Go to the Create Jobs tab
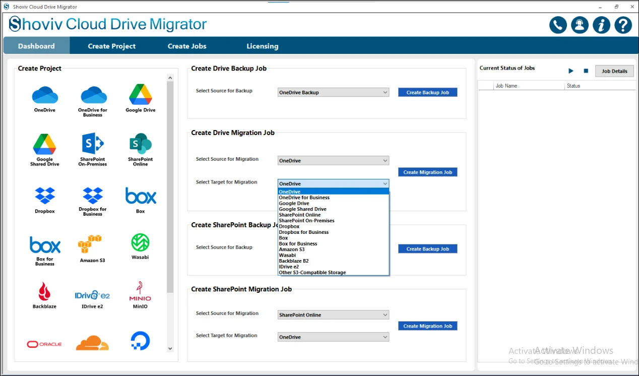The height and width of the screenshot is (376, 639). (x=187, y=46)
